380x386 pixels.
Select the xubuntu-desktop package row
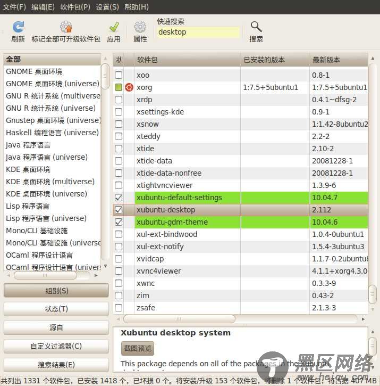[240, 210]
